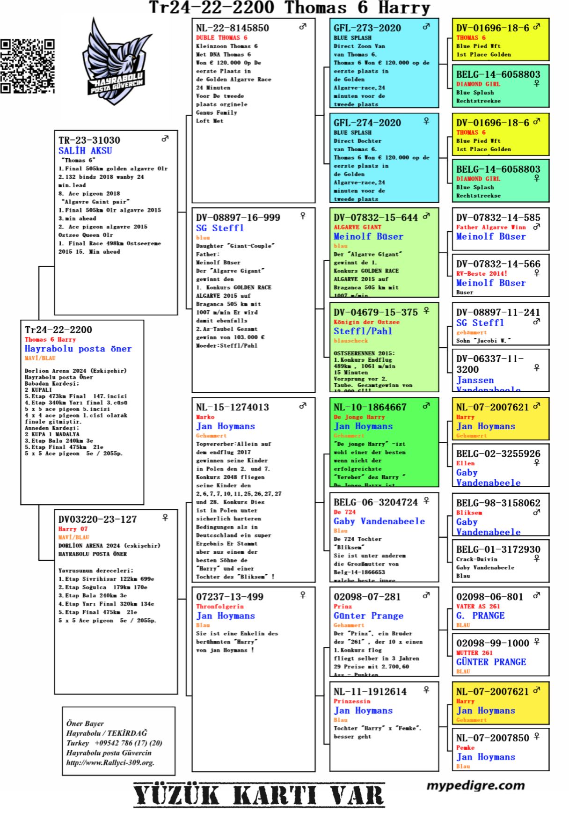The width and height of the screenshot is (569, 820).
Task: Select the female symbol beside NL-11-1912614
Action: (426, 690)
